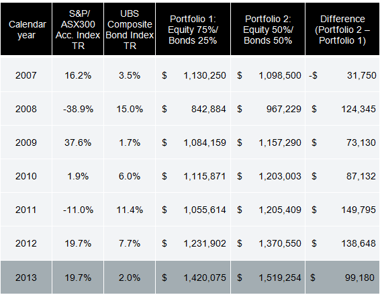Select the 37.6% return in 2009 row
This screenshot has width=380, height=295.
(x=78, y=142)
